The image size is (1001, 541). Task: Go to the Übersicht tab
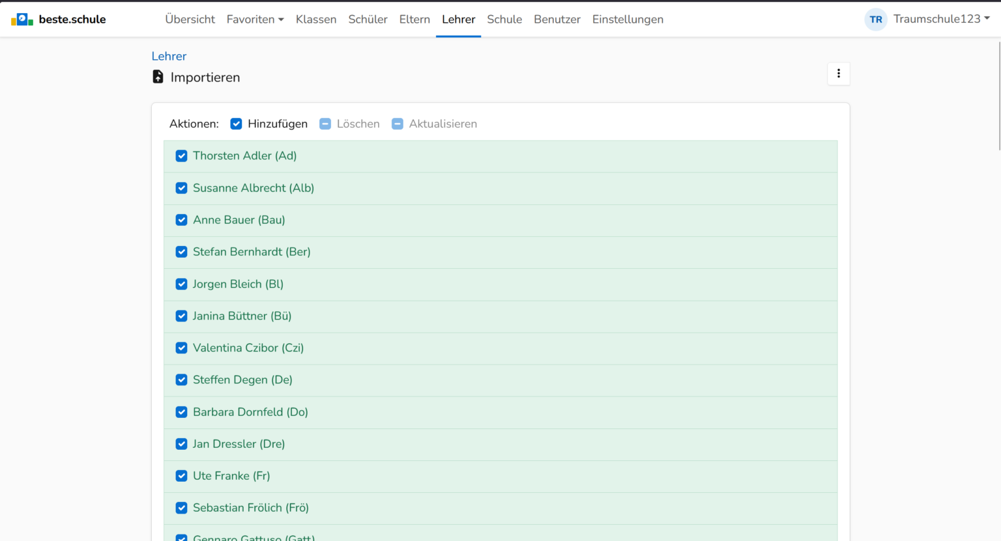[x=190, y=20]
